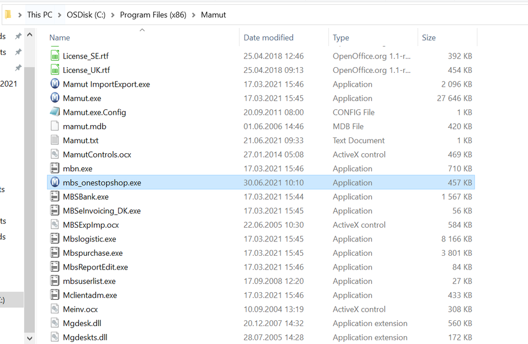Click the mamut.mdb file icon
Image resolution: width=528 pixels, height=344 pixels.
click(55, 126)
